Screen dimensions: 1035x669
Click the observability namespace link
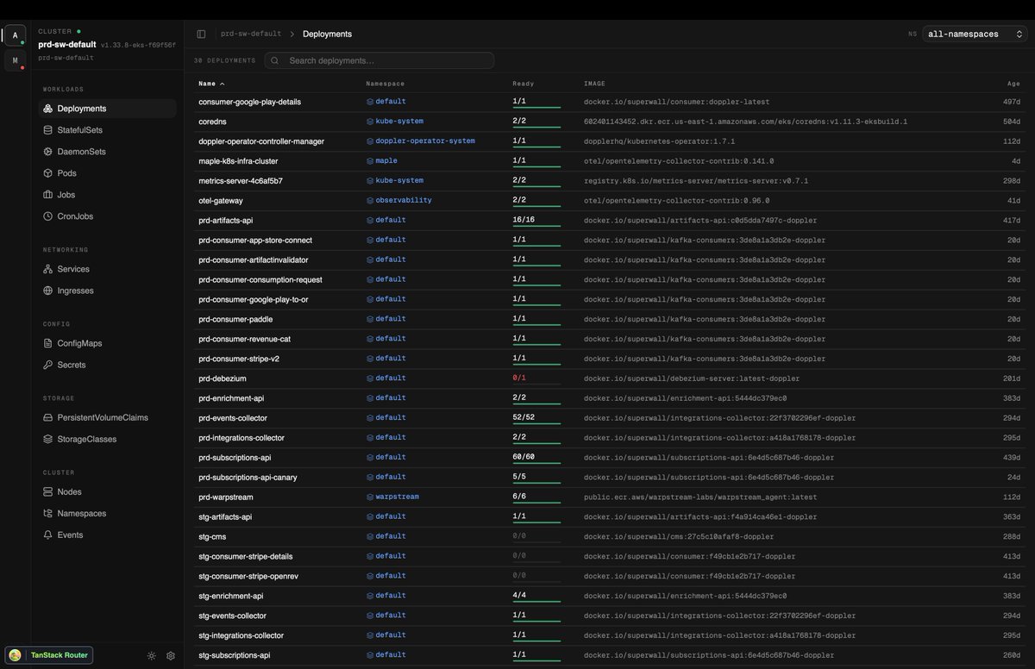coord(404,200)
